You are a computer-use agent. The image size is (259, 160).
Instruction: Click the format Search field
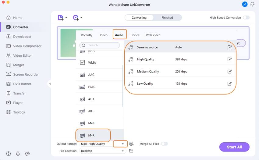pos(100,45)
